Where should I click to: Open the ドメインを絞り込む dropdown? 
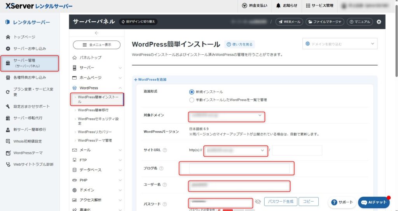(340, 44)
